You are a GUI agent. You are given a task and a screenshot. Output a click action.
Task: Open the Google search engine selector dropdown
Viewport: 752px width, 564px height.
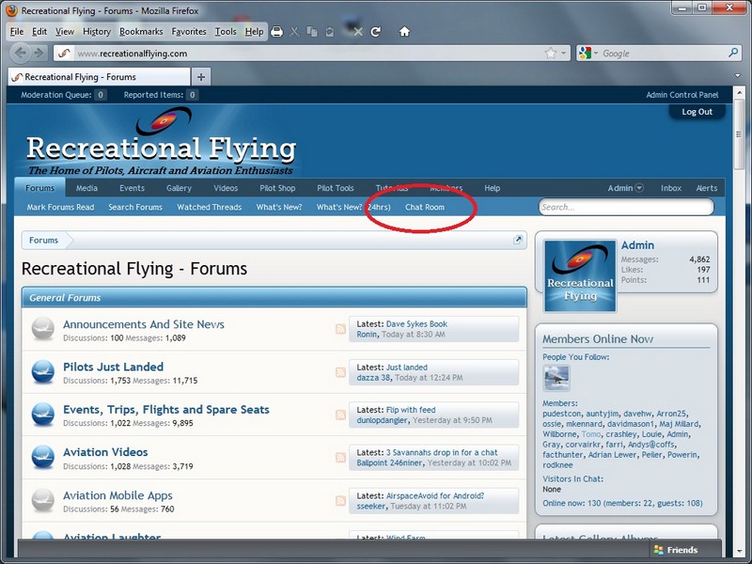point(596,54)
